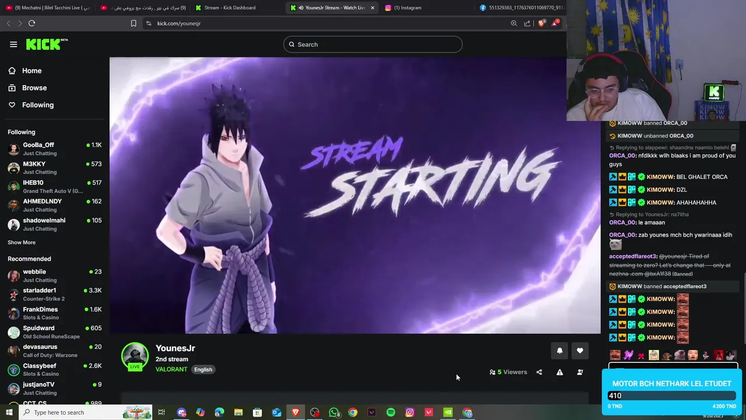This screenshot has width=746, height=420.
Task: Click the 5 Viewers count
Action: click(508, 372)
